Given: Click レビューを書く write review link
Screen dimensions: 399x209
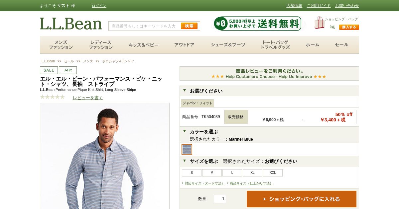Looking at the screenshot, I should (88, 98).
